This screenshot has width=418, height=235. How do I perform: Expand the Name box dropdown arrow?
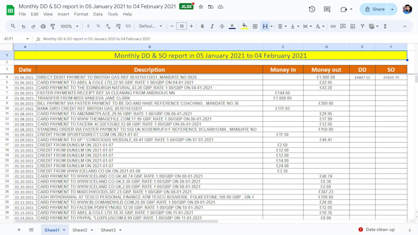(28, 39)
